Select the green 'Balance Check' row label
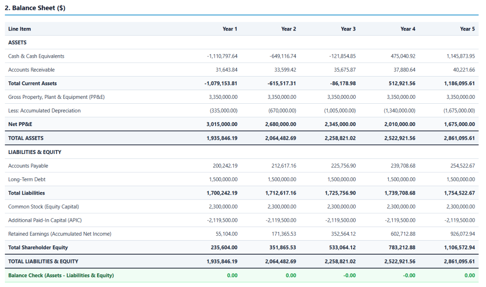 pyautogui.click(x=61, y=275)
